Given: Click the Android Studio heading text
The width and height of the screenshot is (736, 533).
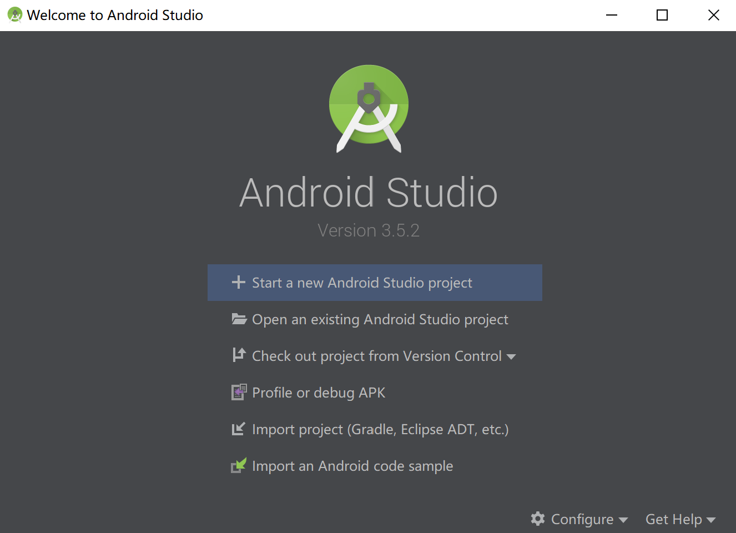Looking at the screenshot, I should tap(369, 193).
